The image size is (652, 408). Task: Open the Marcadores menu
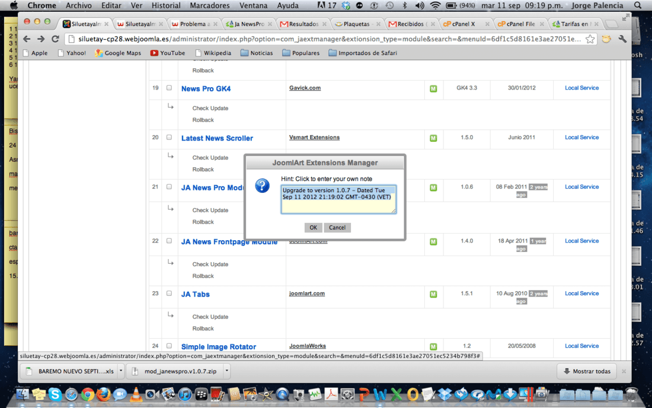[x=210, y=5]
